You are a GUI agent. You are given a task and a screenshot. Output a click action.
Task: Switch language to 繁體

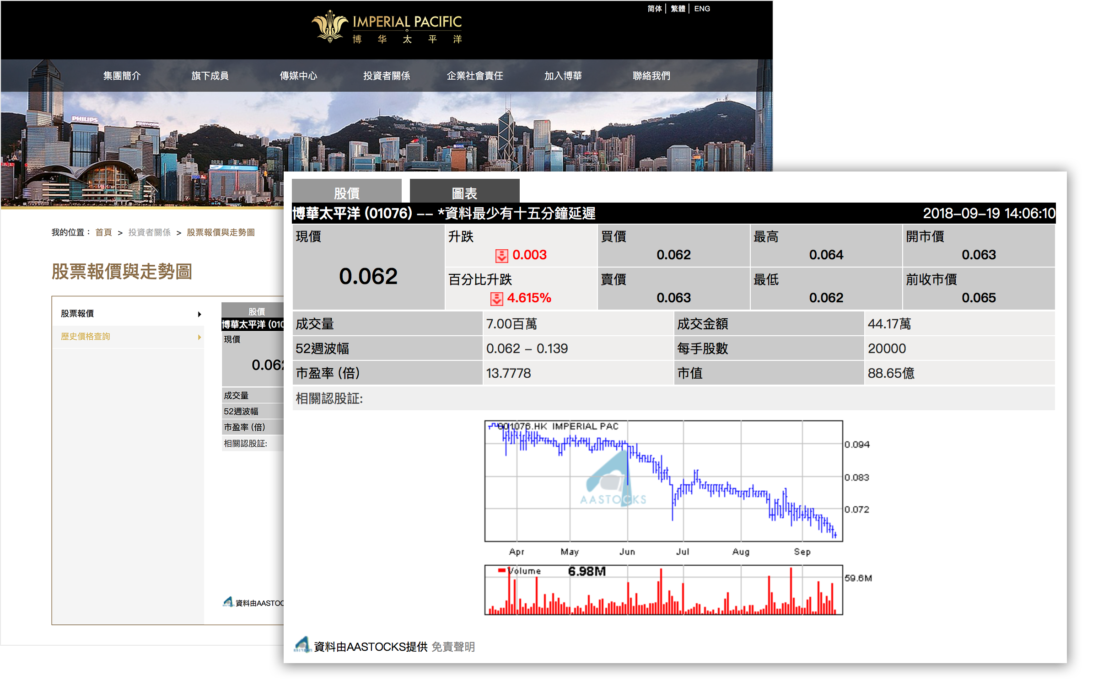tap(678, 9)
